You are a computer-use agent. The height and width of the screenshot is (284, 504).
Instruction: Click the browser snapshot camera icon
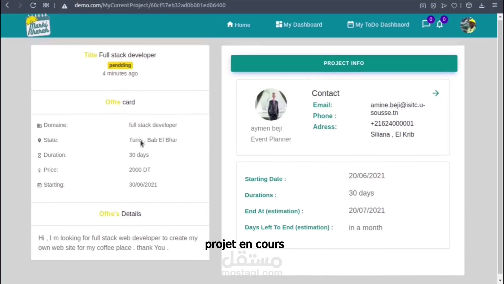pyautogui.click(x=423, y=6)
